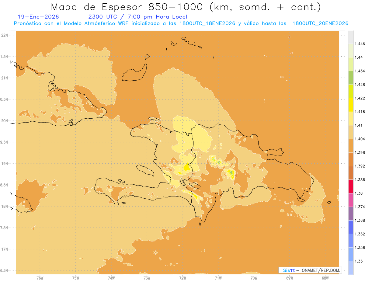
Task: Click the colorbar value 1.446
Action: coord(360,44)
